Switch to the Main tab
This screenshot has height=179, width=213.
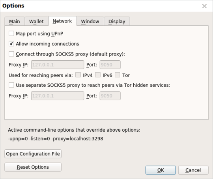click(15, 21)
